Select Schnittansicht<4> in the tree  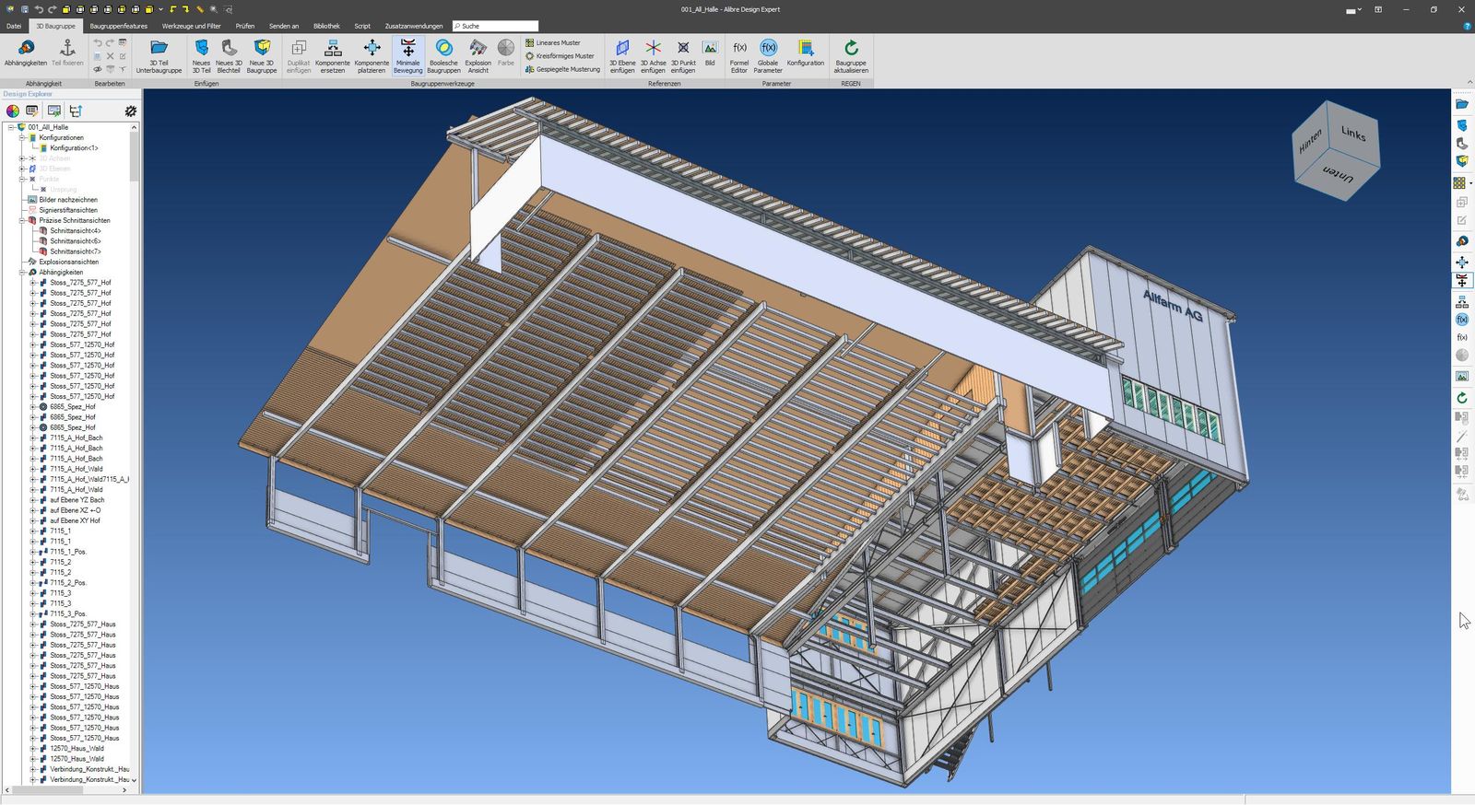(76, 231)
